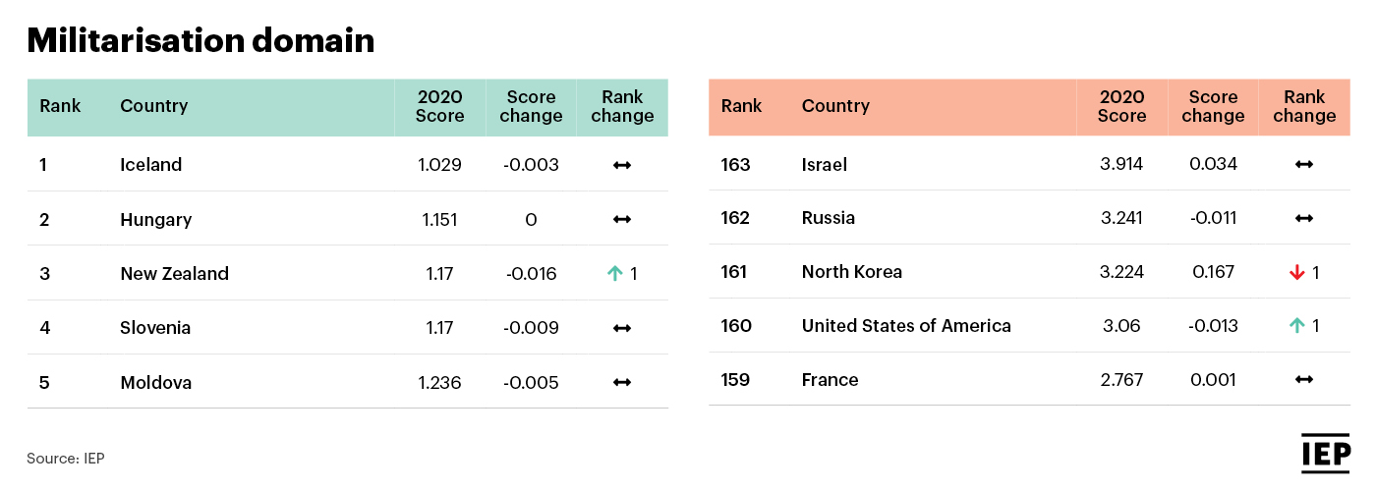Select the Country header in green table
The image size is (1376, 491).
click(153, 106)
